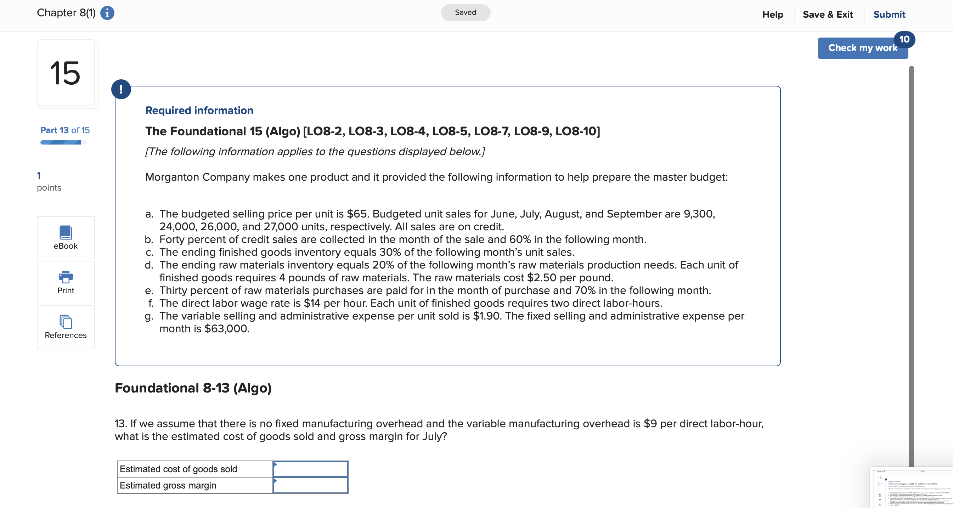Image resolution: width=953 pixels, height=508 pixels.
Task: Open the eBook resource
Action: [66, 238]
